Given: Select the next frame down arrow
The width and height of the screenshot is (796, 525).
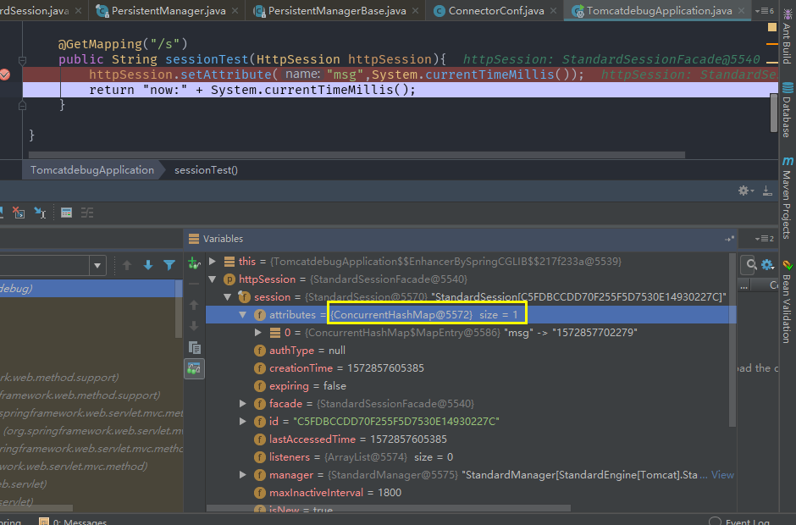Looking at the screenshot, I should [x=148, y=265].
